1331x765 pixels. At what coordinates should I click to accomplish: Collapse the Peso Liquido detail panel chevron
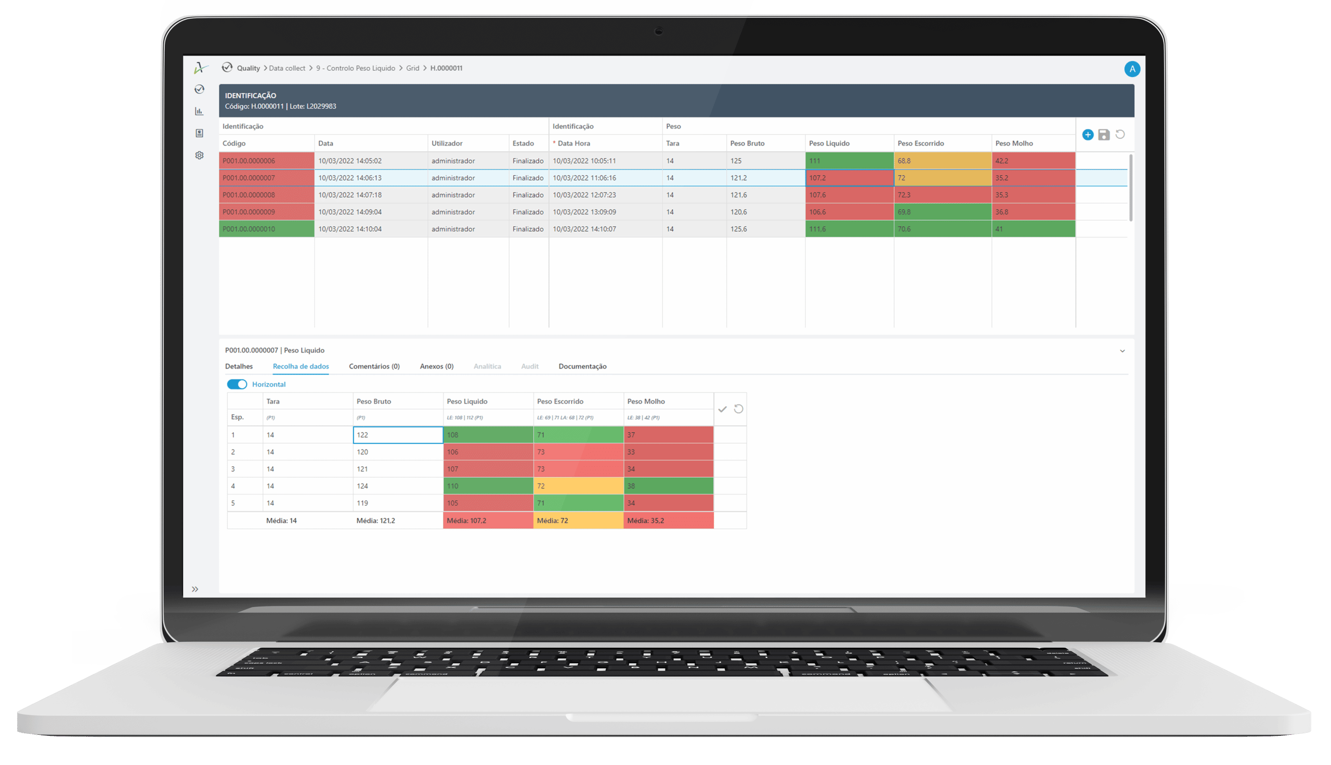[x=1122, y=351]
